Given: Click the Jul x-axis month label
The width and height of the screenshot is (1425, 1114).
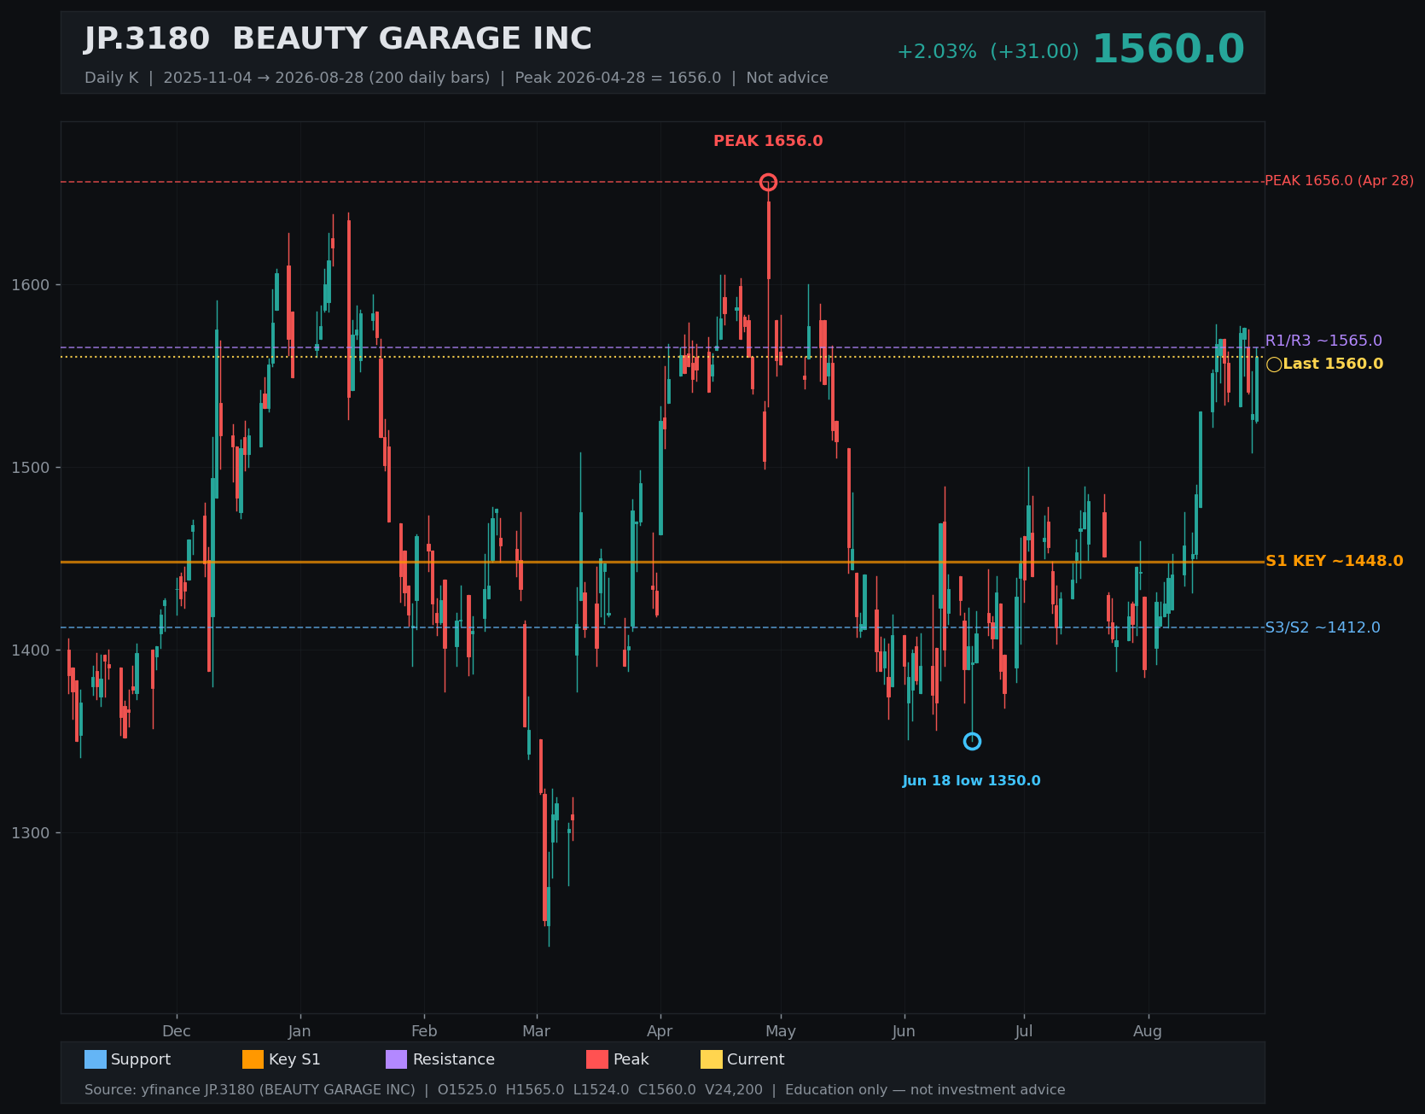Looking at the screenshot, I should (1024, 1031).
